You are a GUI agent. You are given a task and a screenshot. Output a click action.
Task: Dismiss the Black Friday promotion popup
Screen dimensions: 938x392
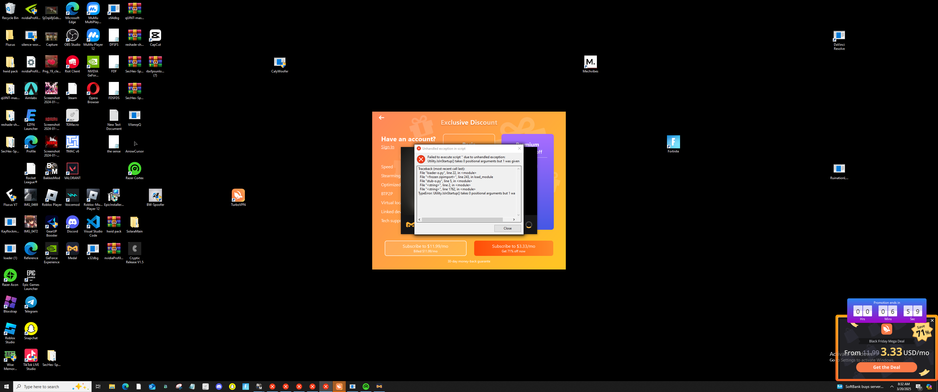932,320
